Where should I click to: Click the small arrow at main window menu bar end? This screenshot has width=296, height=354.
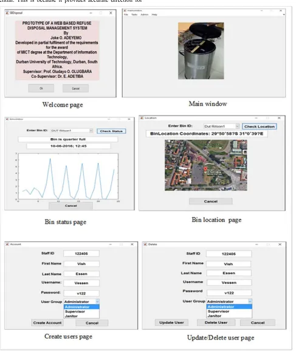click(x=284, y=15)
